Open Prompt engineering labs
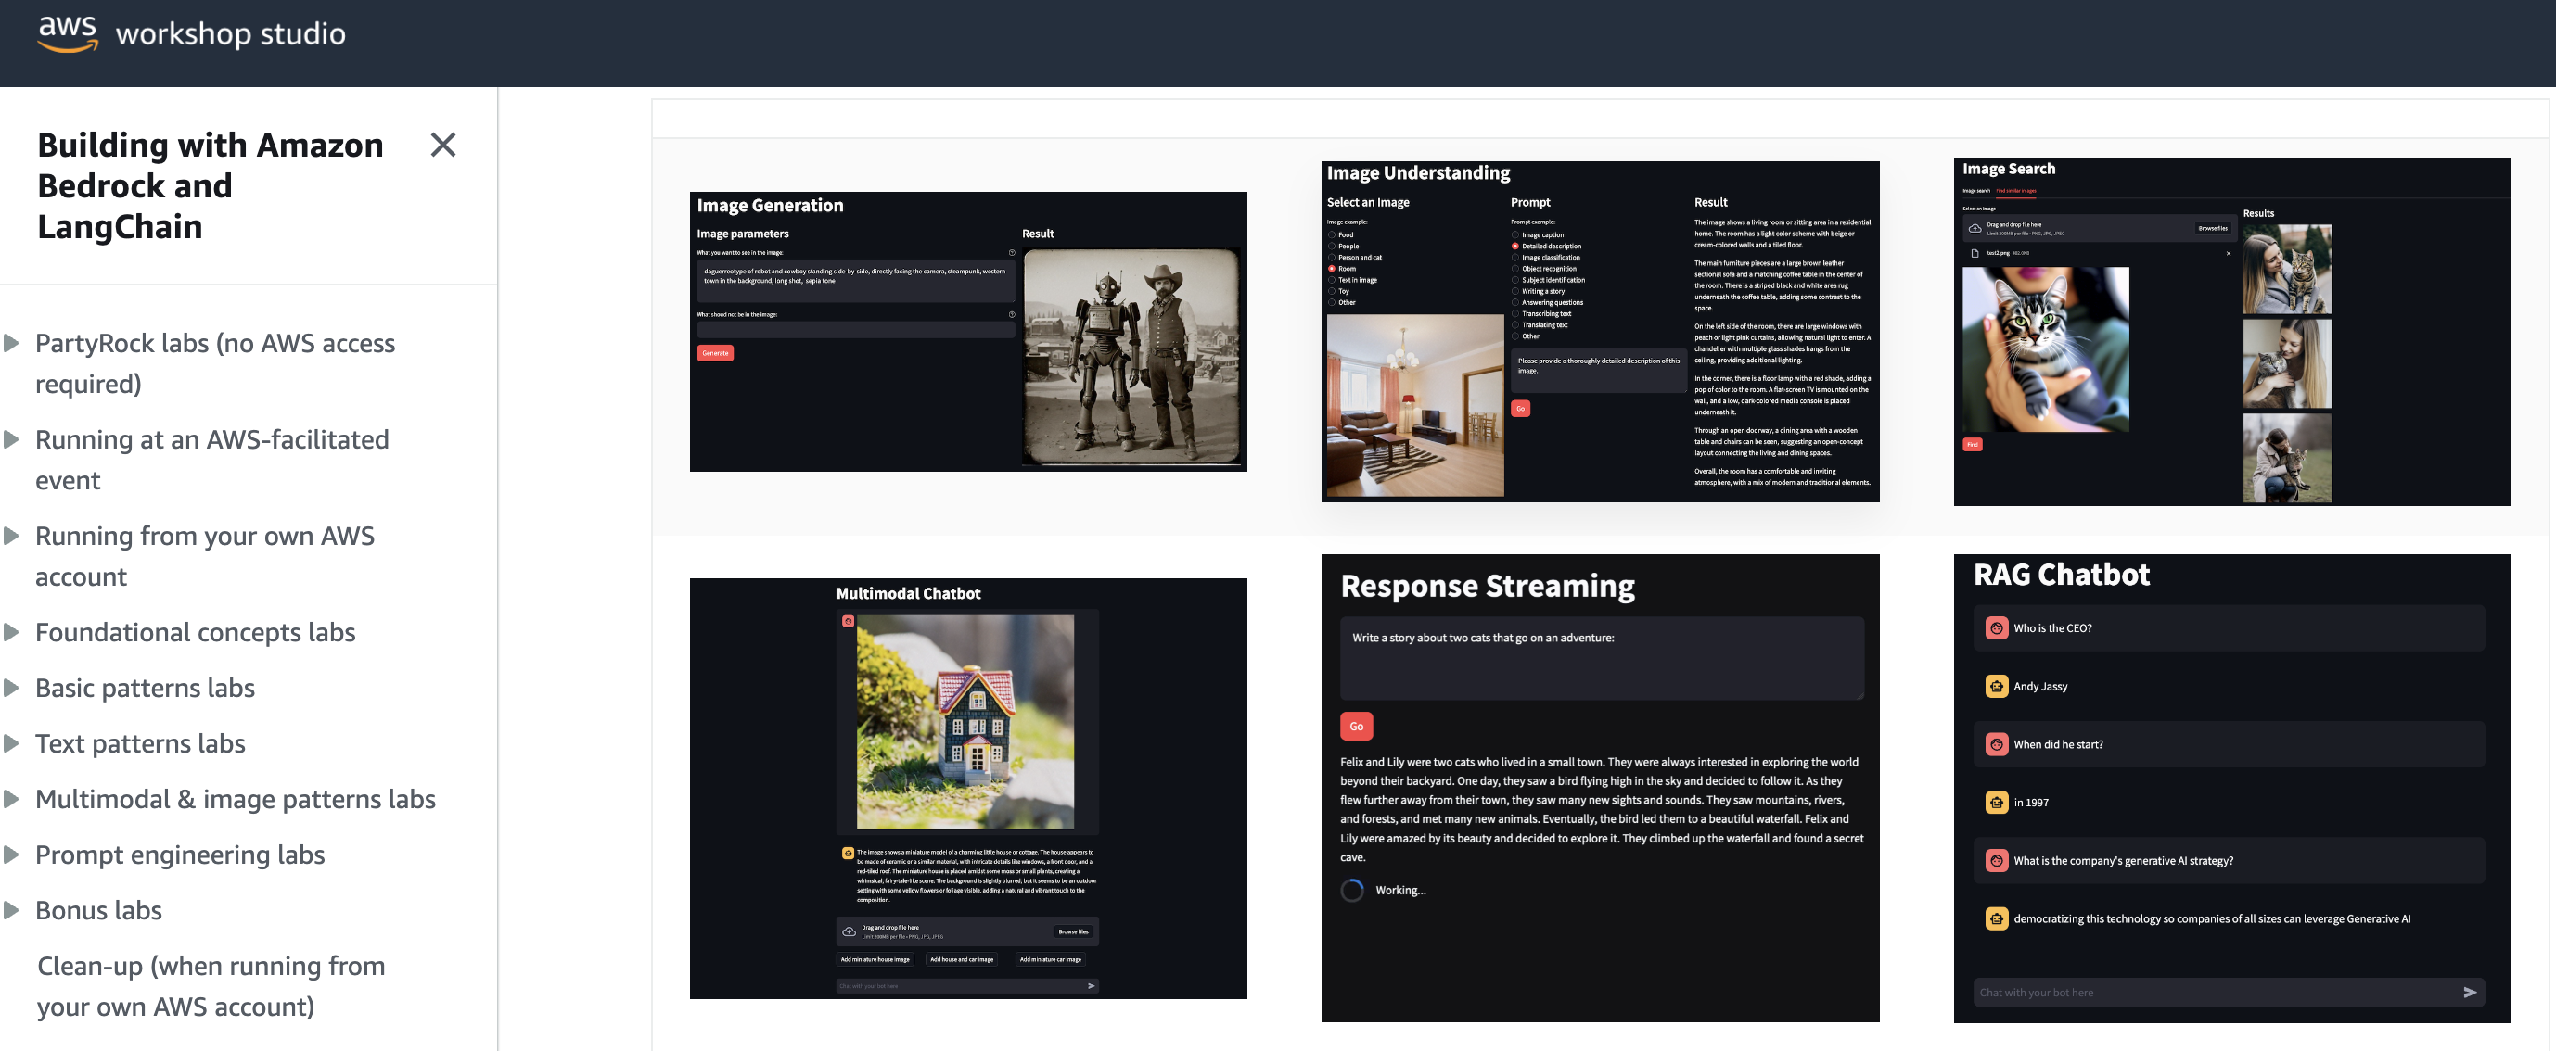Screen dimensions: 2556x1051 [x=180, y=854]
